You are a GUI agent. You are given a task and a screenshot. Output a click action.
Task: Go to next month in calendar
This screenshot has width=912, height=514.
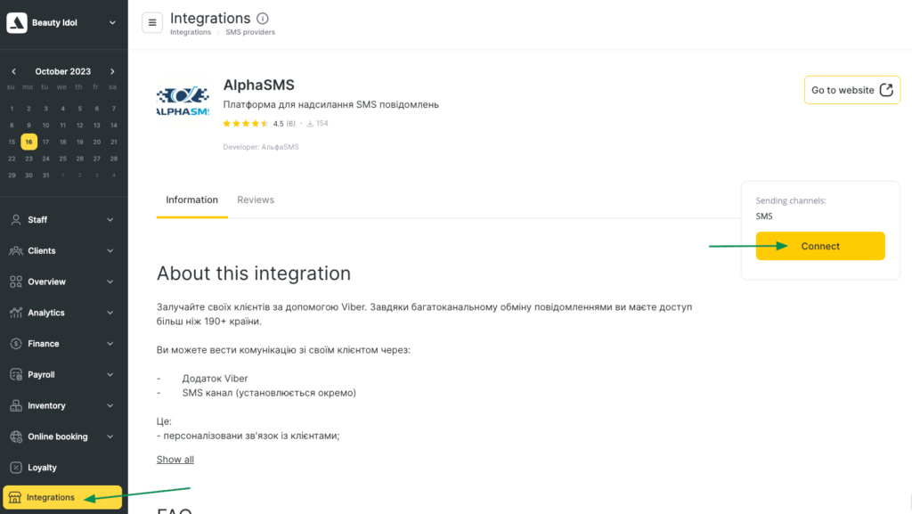click(112, 71)
